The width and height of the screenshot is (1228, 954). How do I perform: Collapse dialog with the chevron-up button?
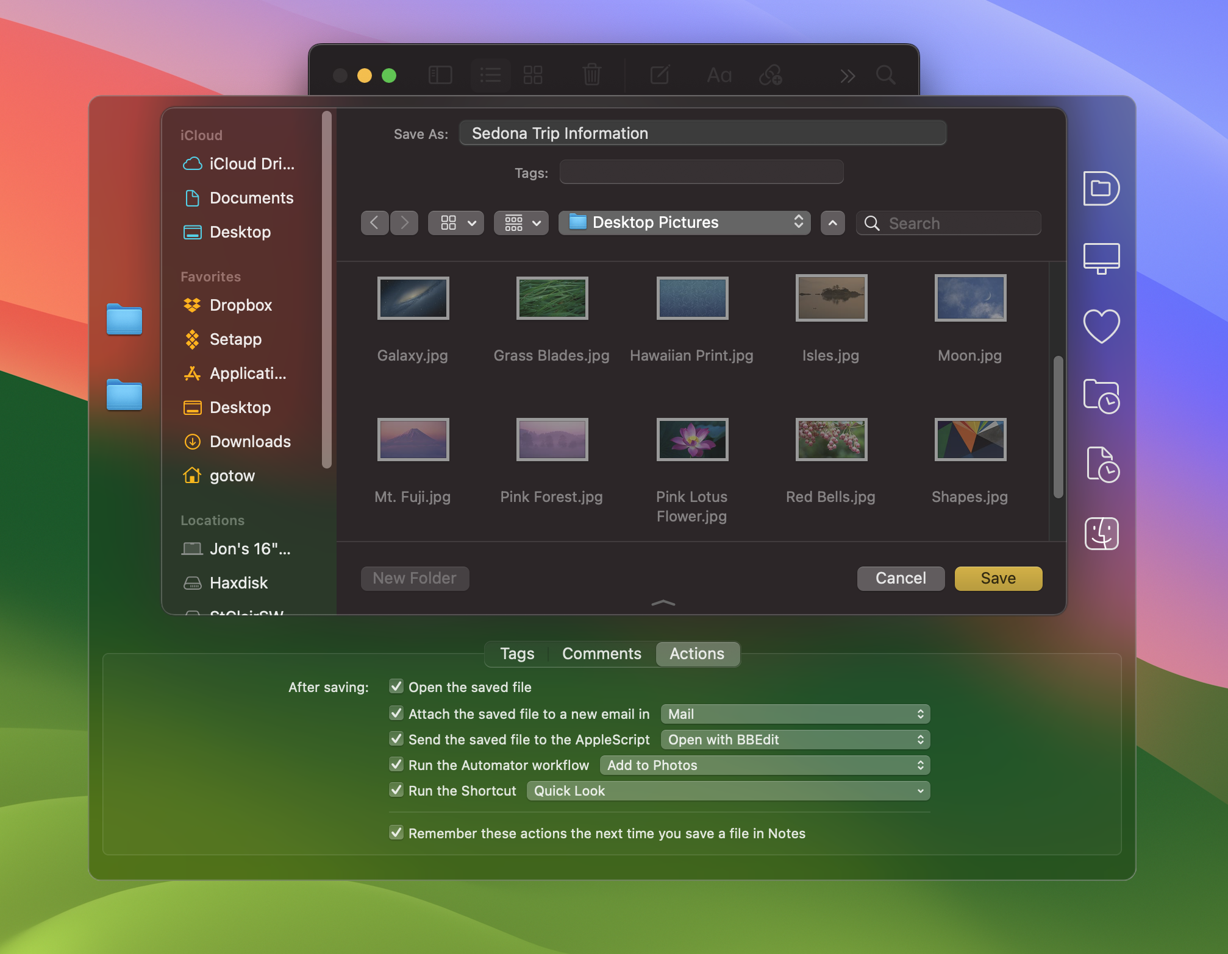point(833,223)
